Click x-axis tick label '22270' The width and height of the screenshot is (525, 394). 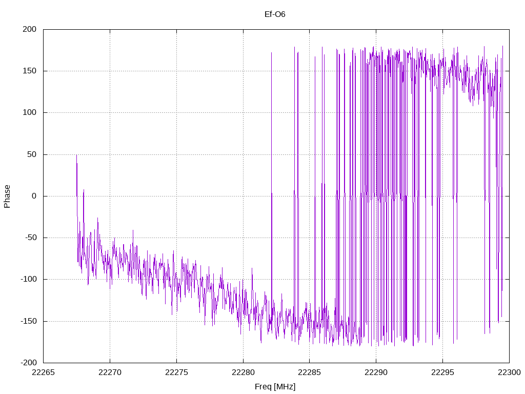[110, 372]
